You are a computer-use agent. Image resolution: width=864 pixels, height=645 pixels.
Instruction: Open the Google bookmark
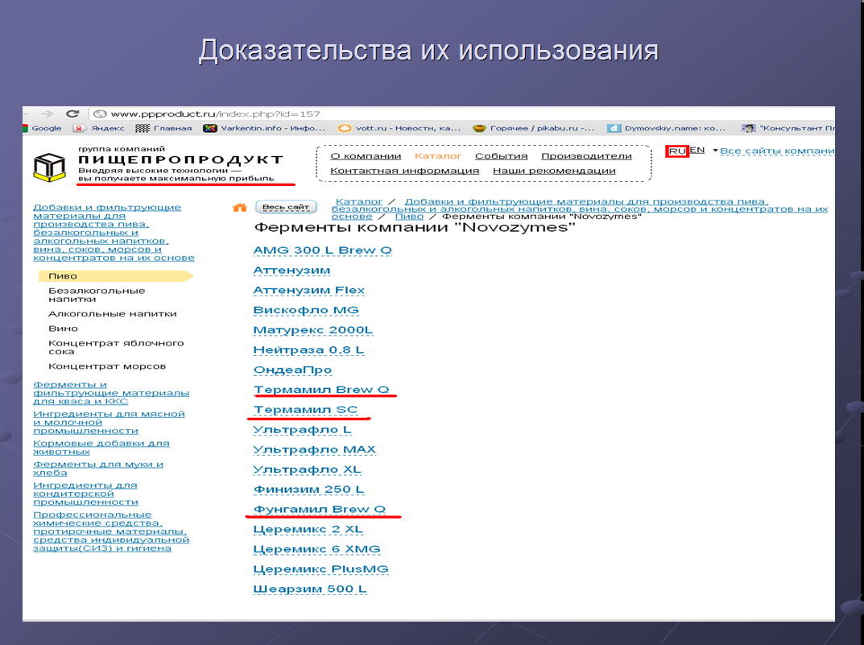click(43, 128)
